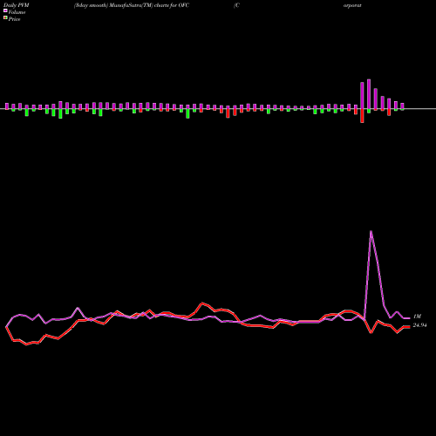Click the 'MunafaSutra(TM) charts for OFC' heading
This screenshot has width=436, height=436.
pyautogui.click(x=149, y=5)
